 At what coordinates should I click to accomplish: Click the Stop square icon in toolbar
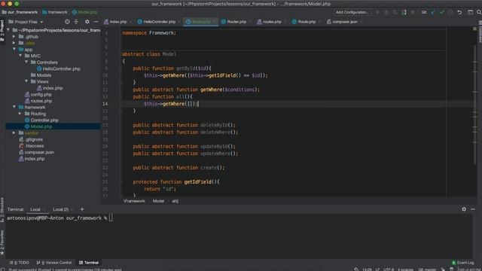coord(413,12)
